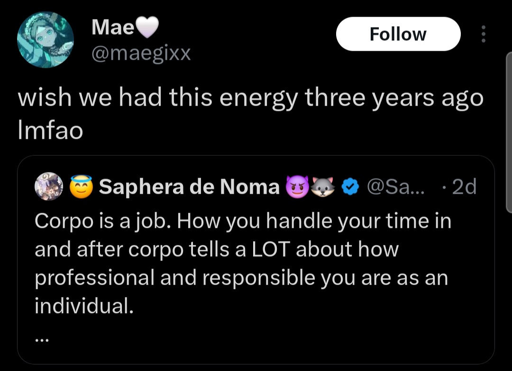Click the word "individual." in quoted post
The width and height of the screenshot is (512, 371).
point(84,307)
